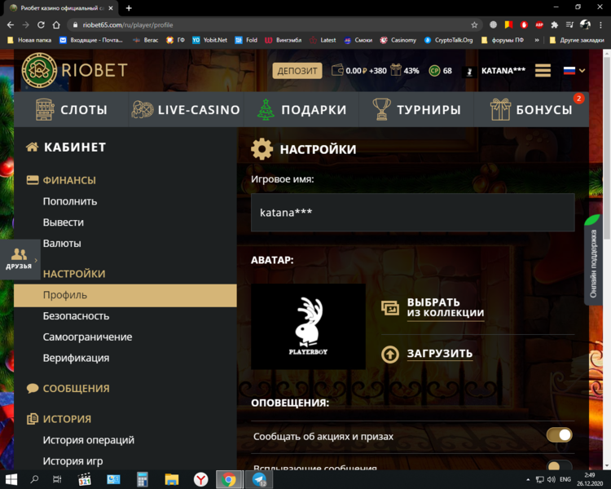Click the Riobet logo icon
The width and height of the screenshot is (611, 489).
pyautogui.click(x=37, y=71)
